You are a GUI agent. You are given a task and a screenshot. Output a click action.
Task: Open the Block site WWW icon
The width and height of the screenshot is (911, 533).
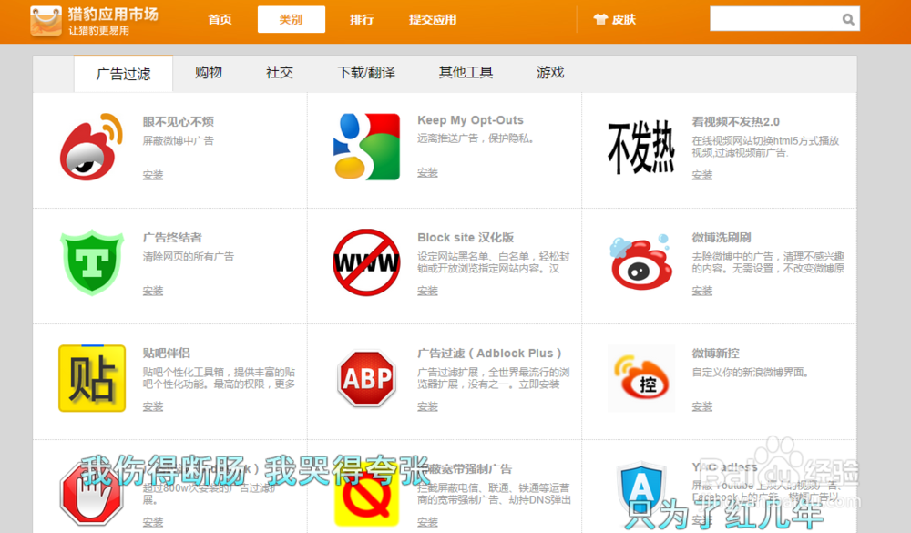click(366, 262)
